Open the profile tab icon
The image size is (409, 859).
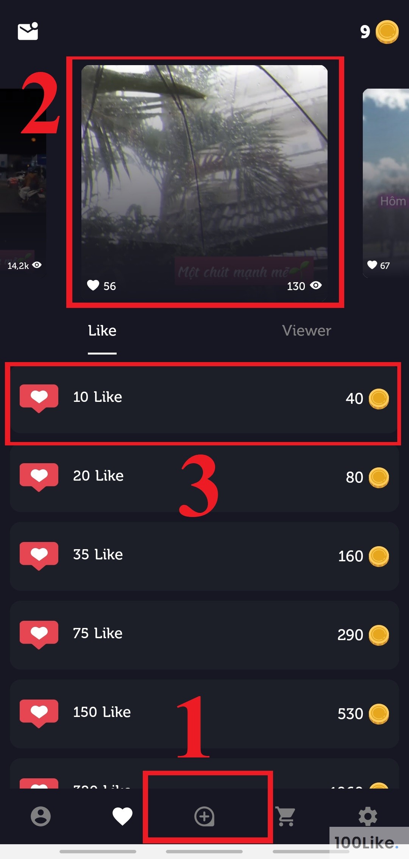tap(41, 816)
